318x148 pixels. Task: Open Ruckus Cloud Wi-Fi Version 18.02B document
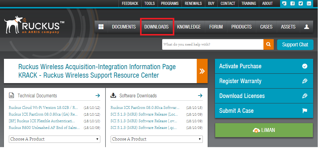pos(43,108)
